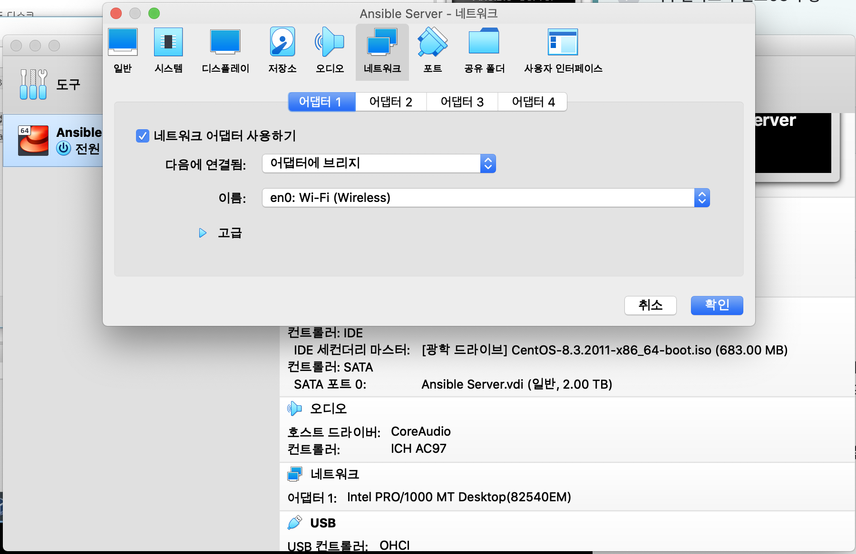Open the 다음에 연결됨 dropdown
Image resolution: width=856 pixels, height=554 pixels.
click(379, 163)
